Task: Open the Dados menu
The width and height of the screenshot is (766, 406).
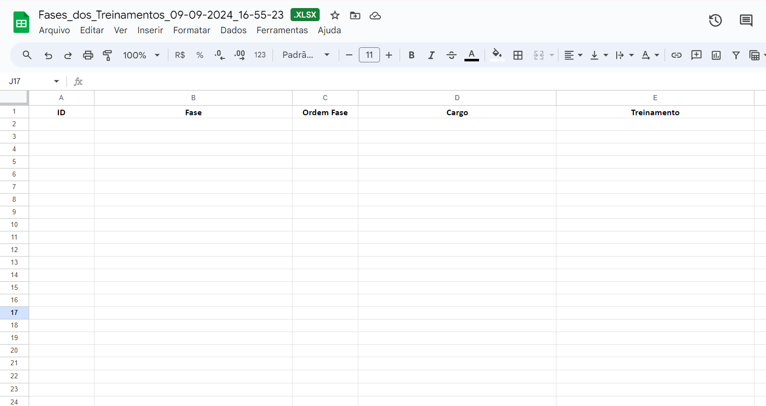Action: pyautogui.click(x=233, y=30)
